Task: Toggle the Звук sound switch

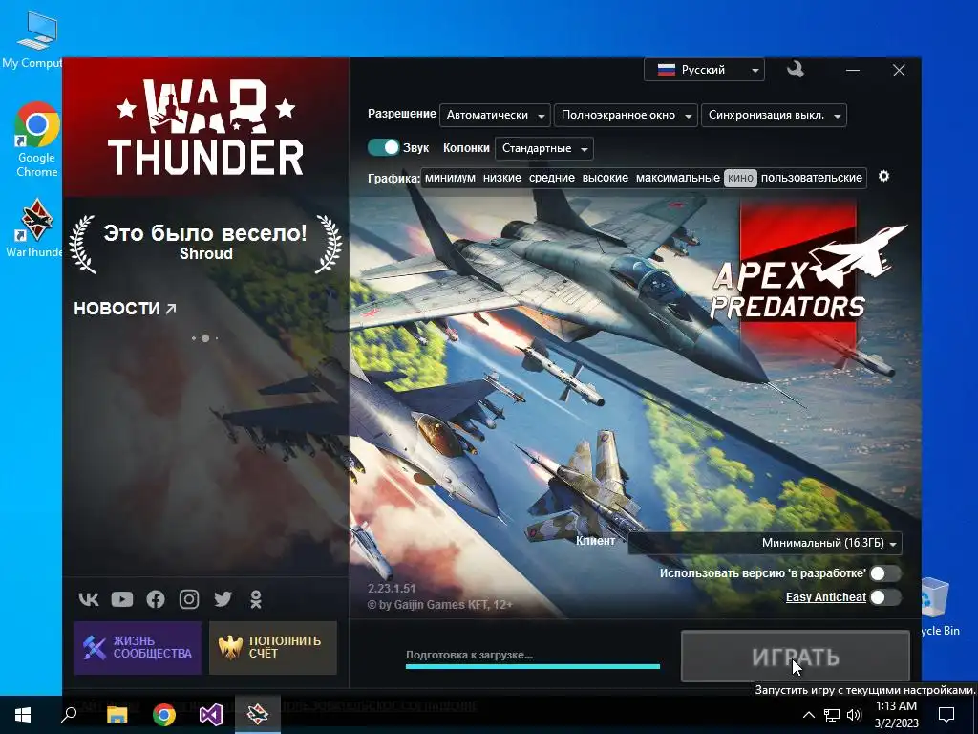Action: tap(383, 147)
